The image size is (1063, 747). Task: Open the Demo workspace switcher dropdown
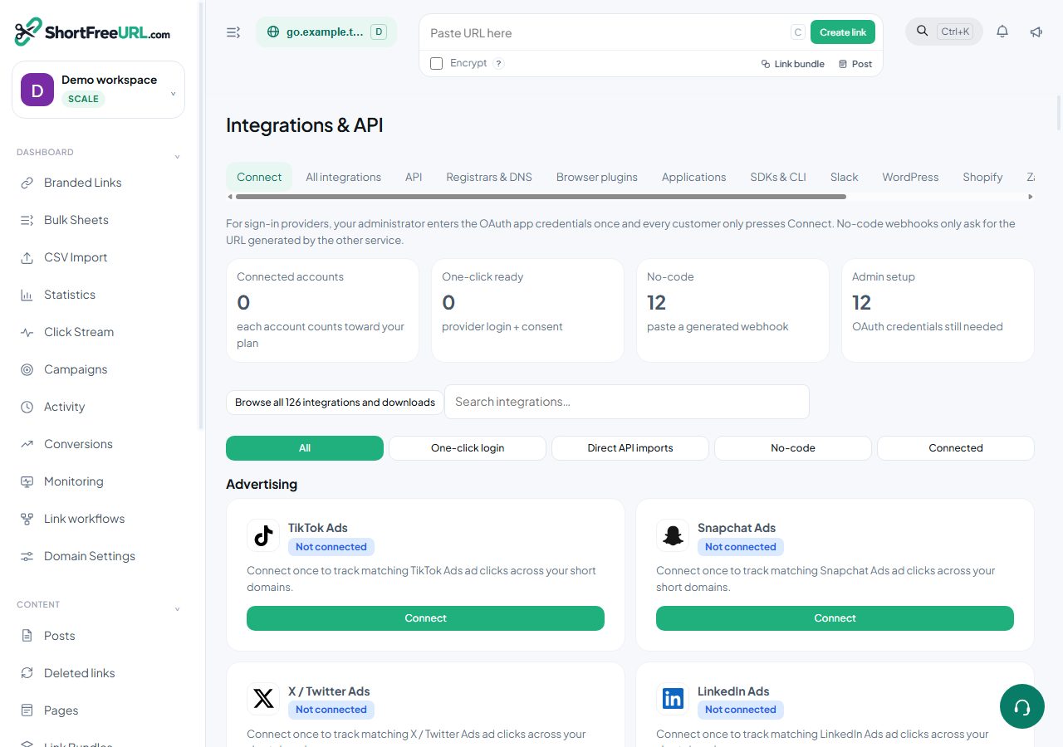(99, 90)
